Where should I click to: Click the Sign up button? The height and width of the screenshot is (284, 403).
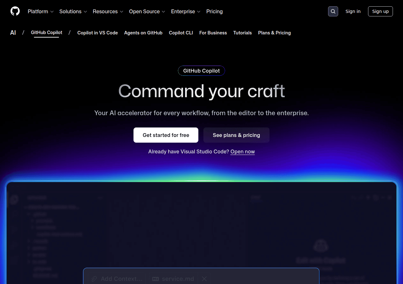[x=380, y=11]
